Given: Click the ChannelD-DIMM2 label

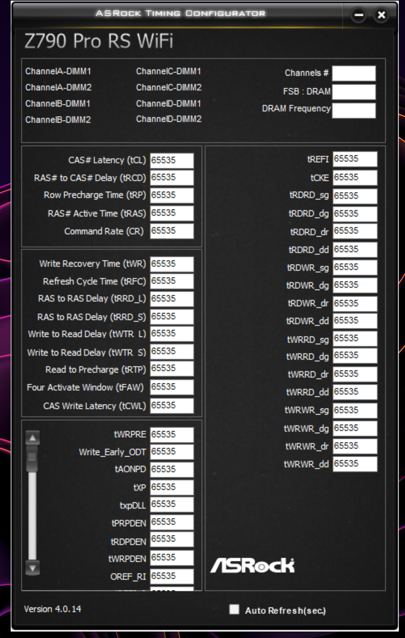Looking at the screenshot, I should pos(169,119).
